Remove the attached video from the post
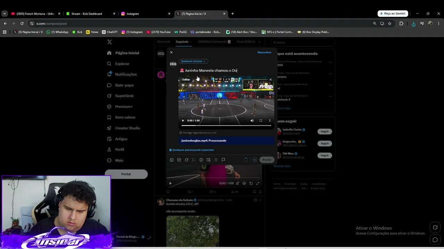 pos(271,80)
